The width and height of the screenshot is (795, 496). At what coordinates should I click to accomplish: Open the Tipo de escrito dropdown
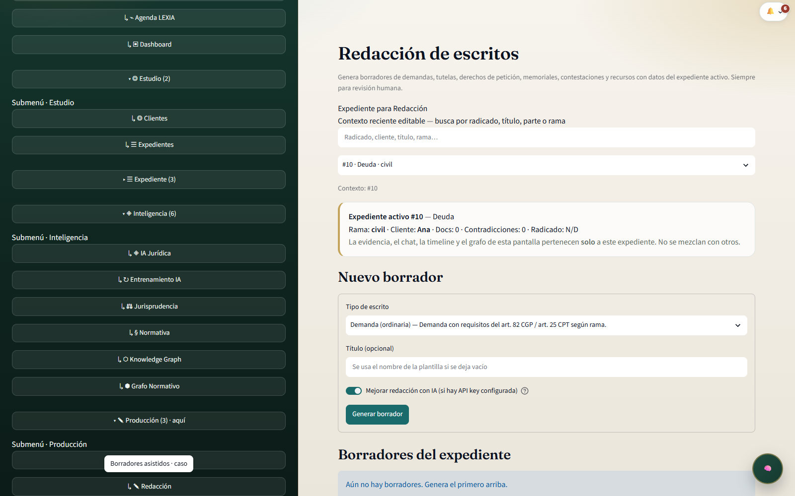coord(547,325)
